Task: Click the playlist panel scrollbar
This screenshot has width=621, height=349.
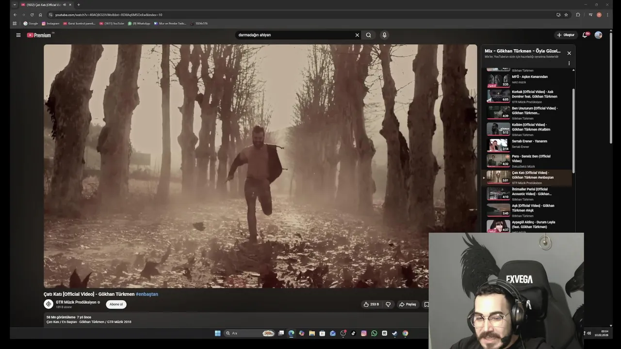Action: coord(573,131)
